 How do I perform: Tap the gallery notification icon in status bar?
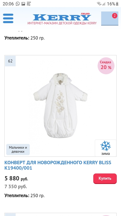point(23,4)
